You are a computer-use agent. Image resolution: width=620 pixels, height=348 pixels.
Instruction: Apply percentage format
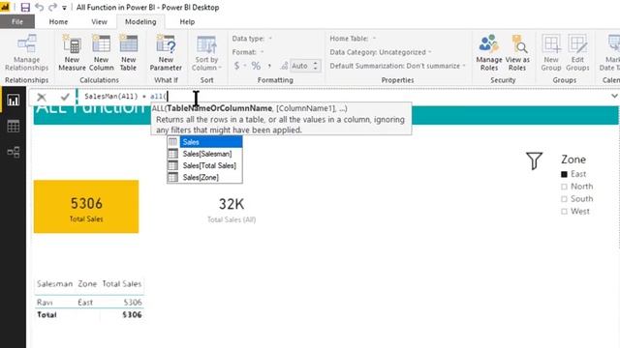pyautogui.click(x=256, y=66)
